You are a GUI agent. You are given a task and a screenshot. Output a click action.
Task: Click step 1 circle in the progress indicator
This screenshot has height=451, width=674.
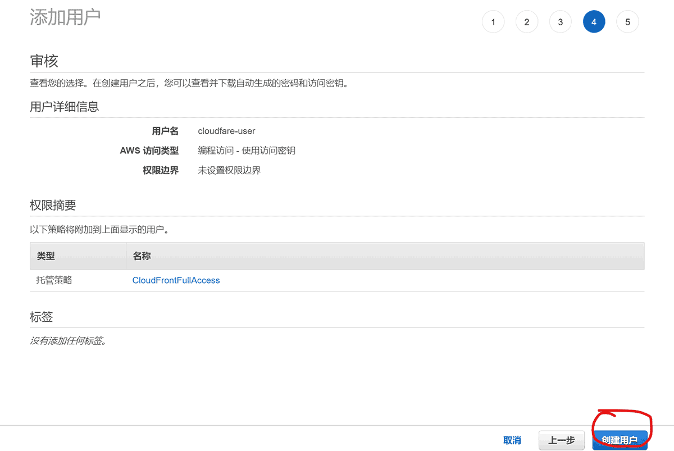(493, 21)
